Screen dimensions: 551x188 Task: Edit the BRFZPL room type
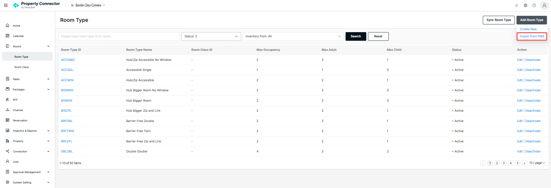pyautogui.click(x=520, y=141)
